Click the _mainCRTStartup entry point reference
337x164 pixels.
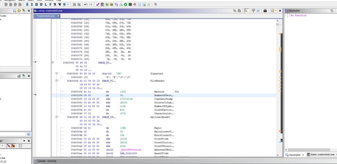click(130, 150)
